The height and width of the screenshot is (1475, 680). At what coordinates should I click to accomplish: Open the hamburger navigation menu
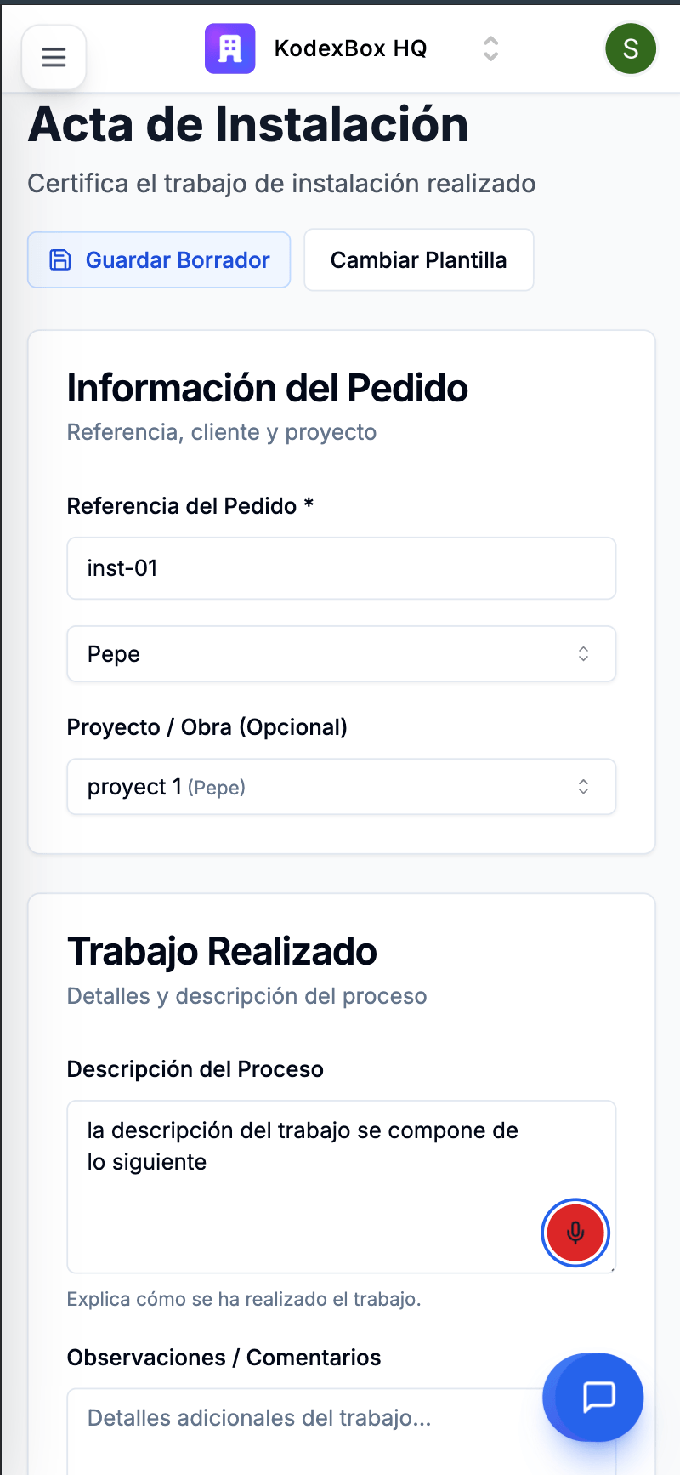tap(54, 57)
